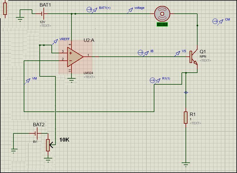This screenshot has height=173, width=237.
Task: Click the VS voltage probe arrow
Action: tap(177, 54)
